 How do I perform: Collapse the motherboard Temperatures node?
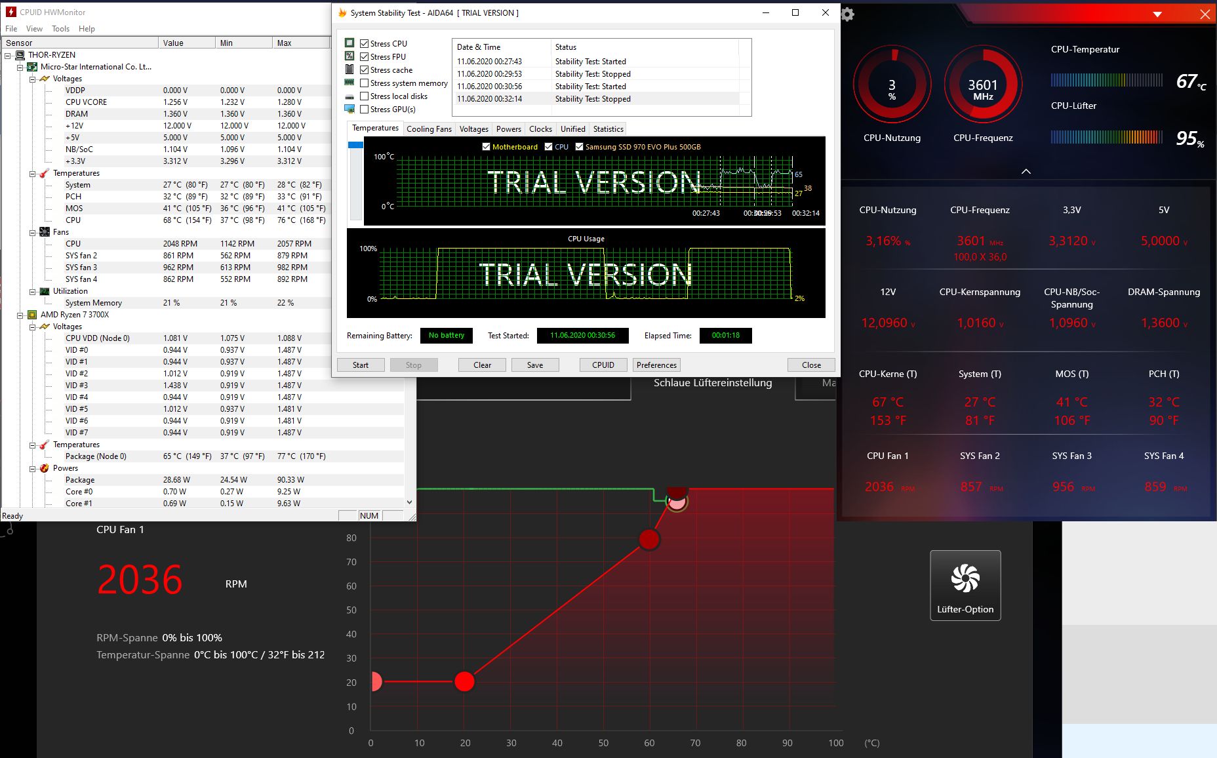(x=32, y=173)
